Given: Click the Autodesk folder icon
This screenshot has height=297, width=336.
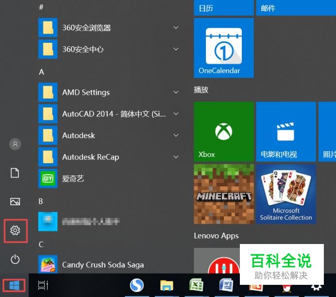Looking at the screenshot, I should [48, 136].
